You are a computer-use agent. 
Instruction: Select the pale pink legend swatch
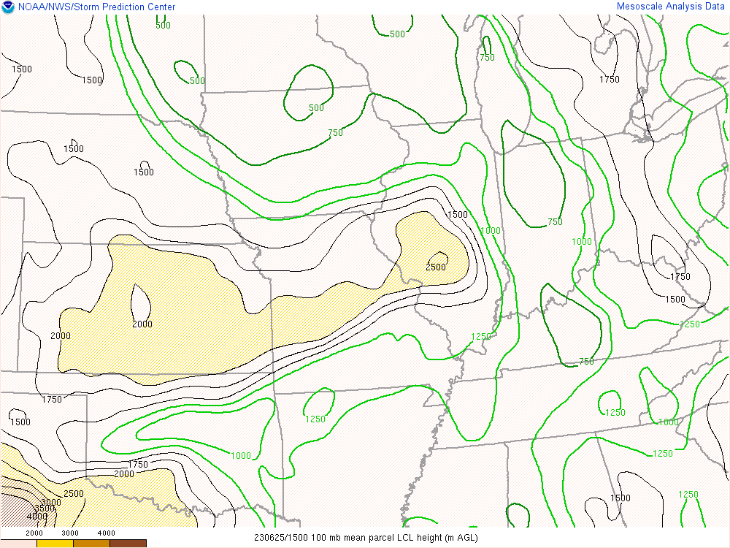click(18, 544)
